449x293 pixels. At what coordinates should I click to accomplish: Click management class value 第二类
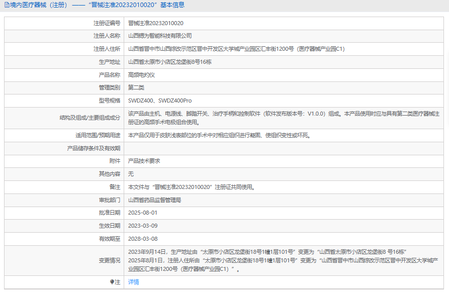coord(136,87)
